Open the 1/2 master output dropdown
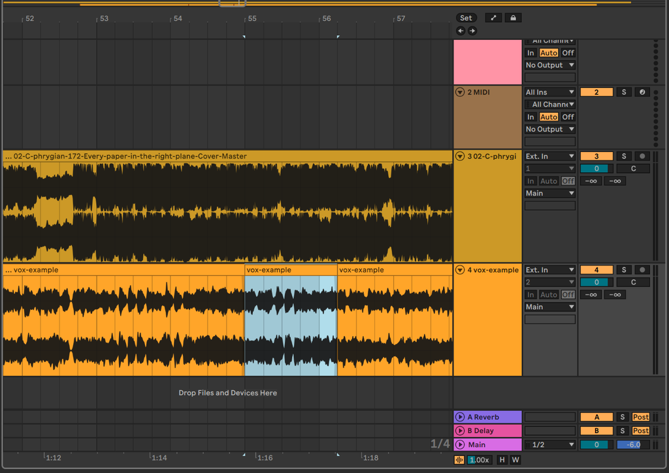The height and width of the screenshot is (473, 669). [550, 444]
